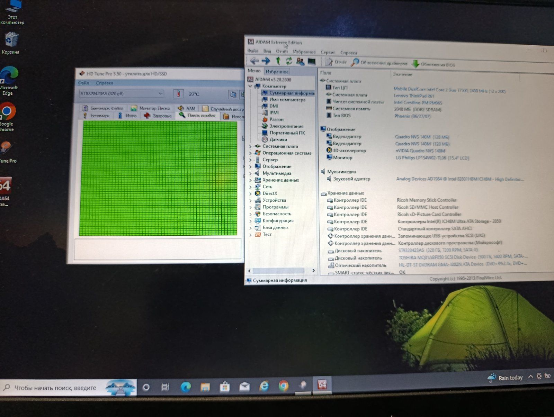The width and height of the screenshot is (554, 417).
Task: Switch to the Избранное tab in AIDA64
Action: [x=277, y=72]
